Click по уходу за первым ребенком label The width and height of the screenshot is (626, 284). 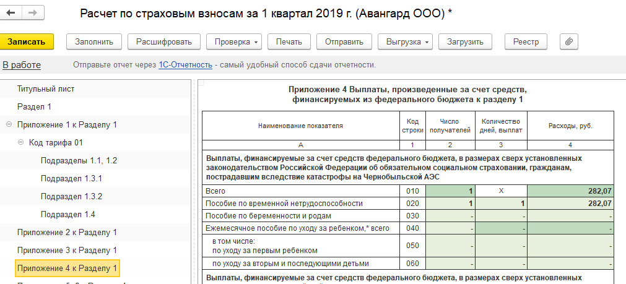pyautogui.click(x=264, y=251)
